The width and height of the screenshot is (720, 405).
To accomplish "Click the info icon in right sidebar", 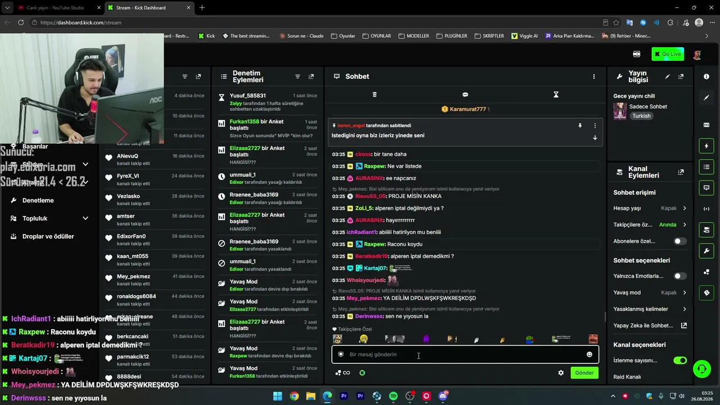I will tap(707, 76).
